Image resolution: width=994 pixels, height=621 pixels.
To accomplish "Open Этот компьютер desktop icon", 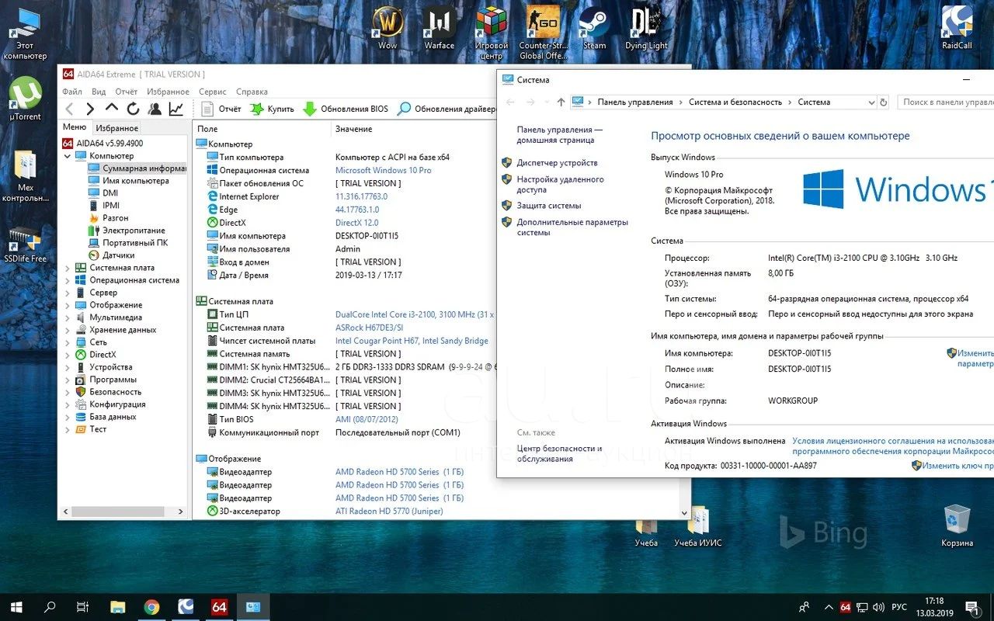I will click(x=26, y=34).
